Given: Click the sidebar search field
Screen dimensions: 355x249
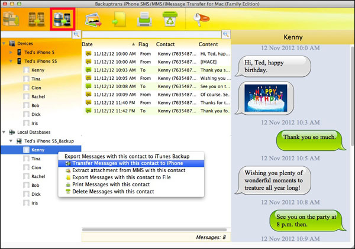Looking at the screenshot, I should (36, 34).
